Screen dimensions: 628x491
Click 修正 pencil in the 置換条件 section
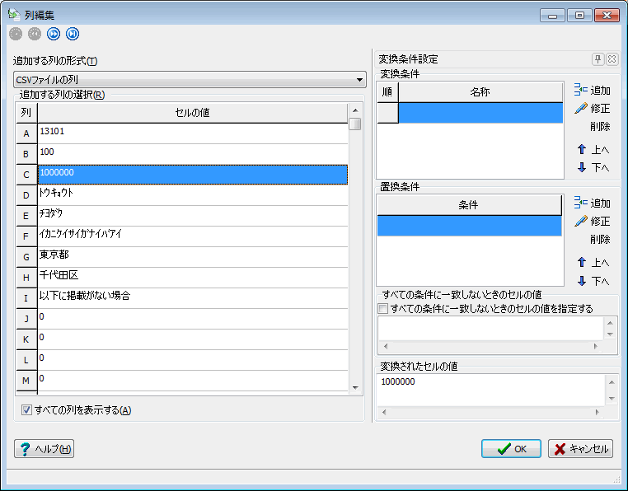point(592,222)
